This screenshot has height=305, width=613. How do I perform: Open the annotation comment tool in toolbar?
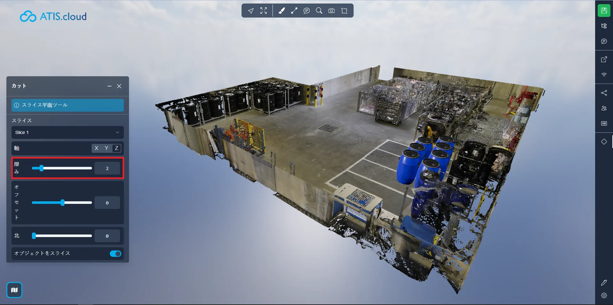(306, 11)
